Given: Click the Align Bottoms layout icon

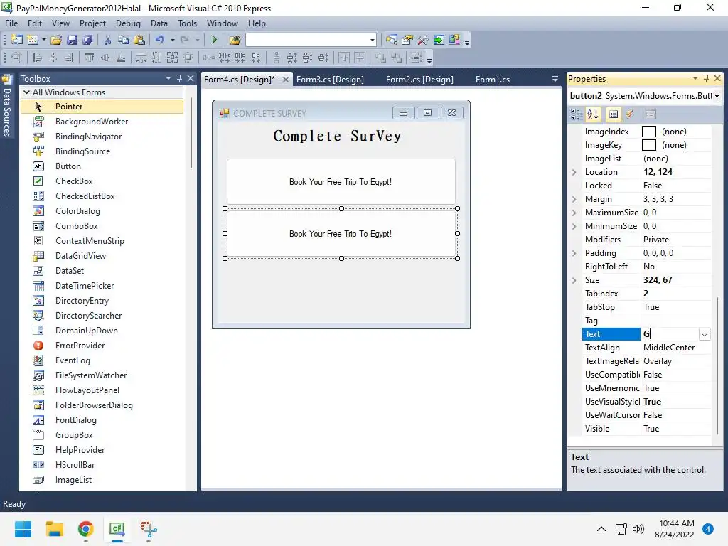Looking at the screenshot, I should point(121,58).
